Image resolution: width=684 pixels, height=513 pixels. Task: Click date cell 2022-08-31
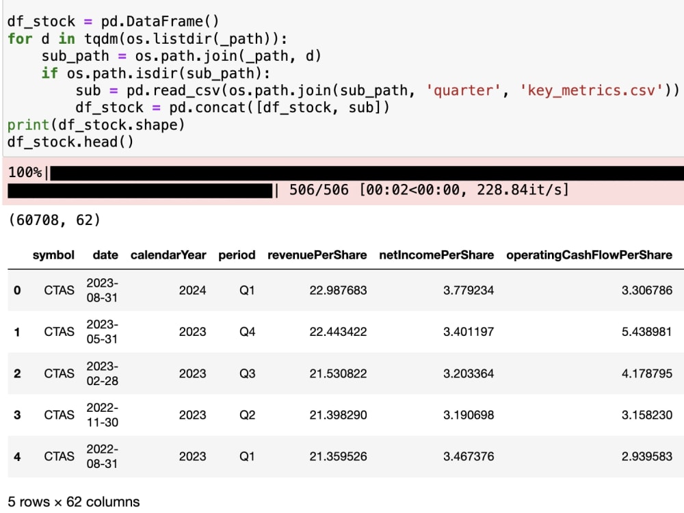click(x=102, y=457)
